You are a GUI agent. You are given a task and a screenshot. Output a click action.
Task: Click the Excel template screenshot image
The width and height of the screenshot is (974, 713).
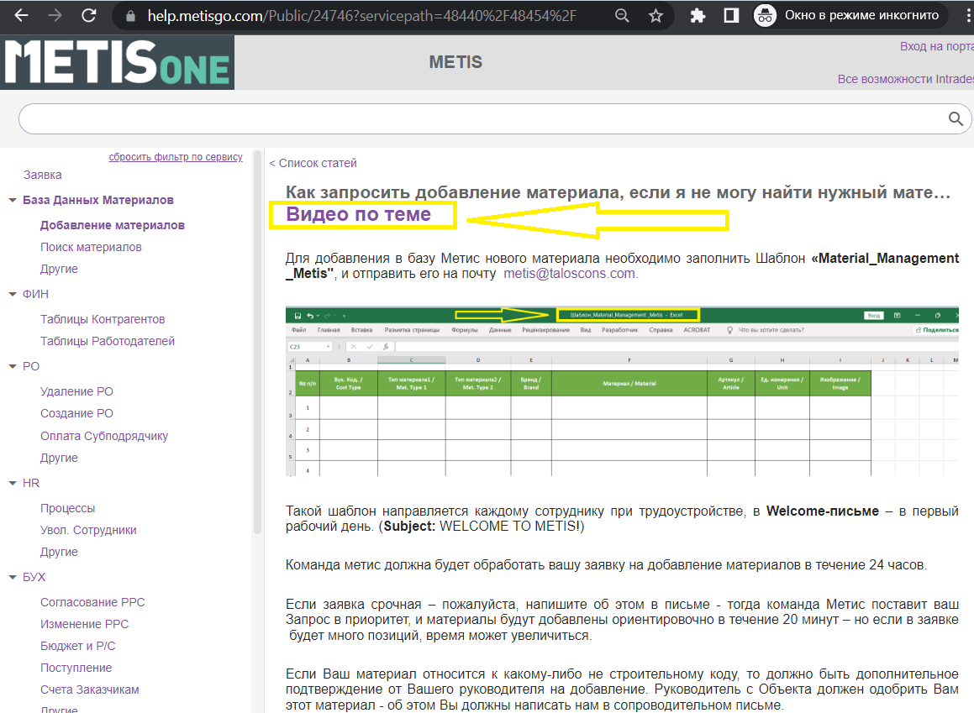[622, 391]
